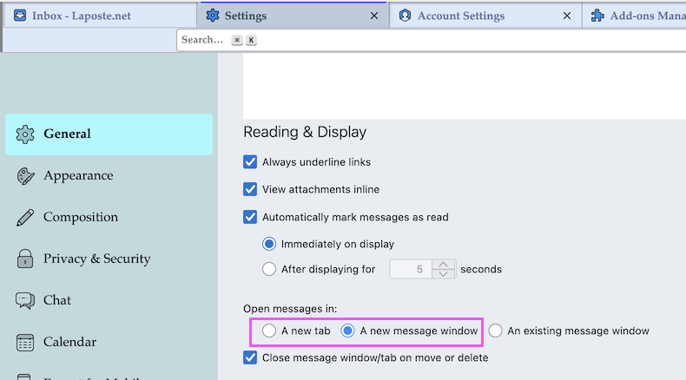Toggle Automatically mark messages as read
This screenshot has height=380, width=686.
pyautogui.click(x=250, y=217)
